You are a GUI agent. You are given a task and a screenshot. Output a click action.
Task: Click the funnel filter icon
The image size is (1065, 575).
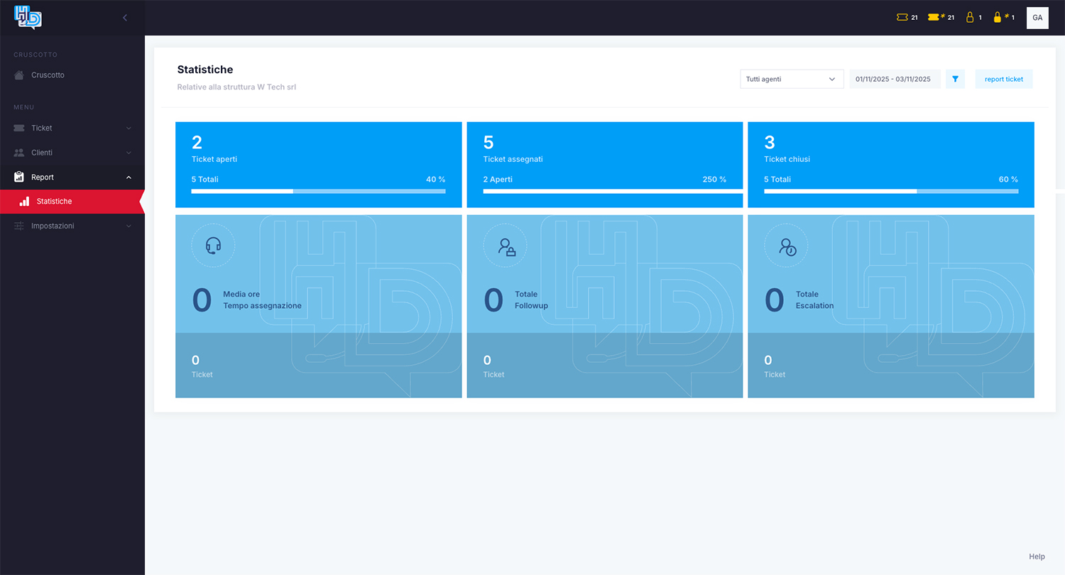coord(955,79)
